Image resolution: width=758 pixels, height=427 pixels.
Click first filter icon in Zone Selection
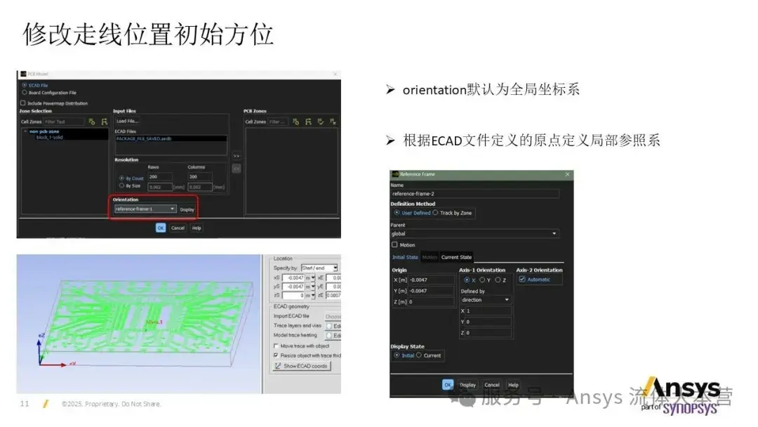(91, 122)
